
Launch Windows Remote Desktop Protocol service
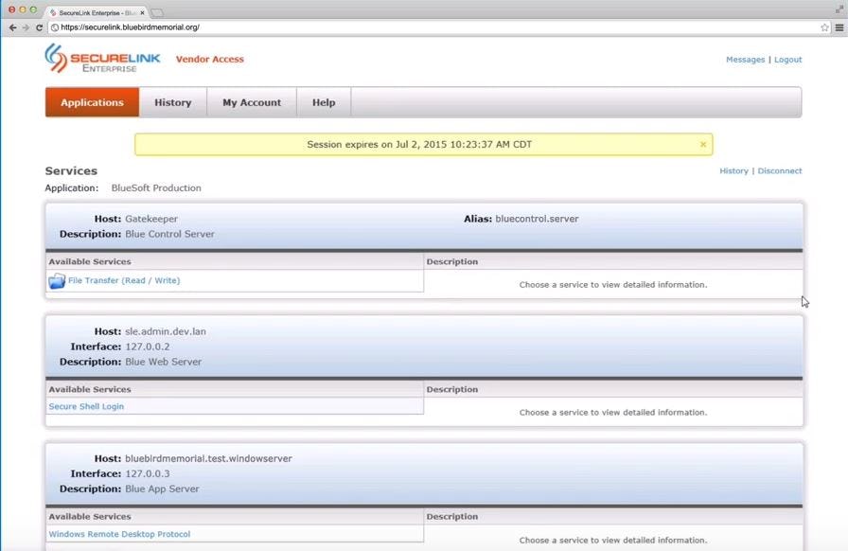click(120, 533)
